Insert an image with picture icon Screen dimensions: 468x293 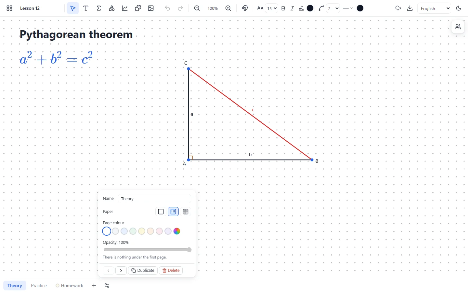coord(151,8)
